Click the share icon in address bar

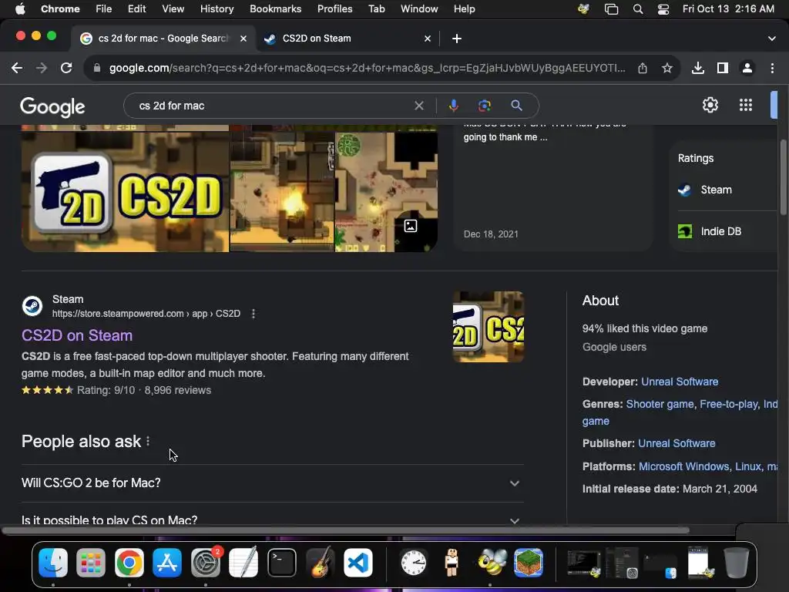(x=643, y=68)
